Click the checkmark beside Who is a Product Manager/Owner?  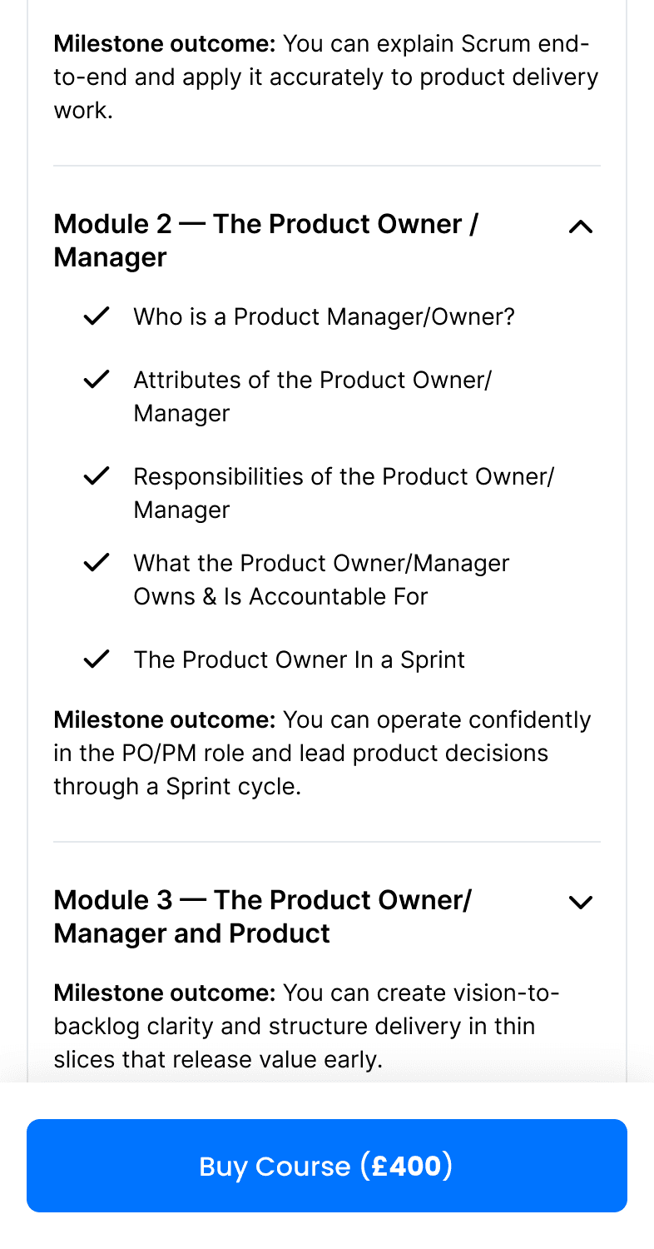pos(96,316)
